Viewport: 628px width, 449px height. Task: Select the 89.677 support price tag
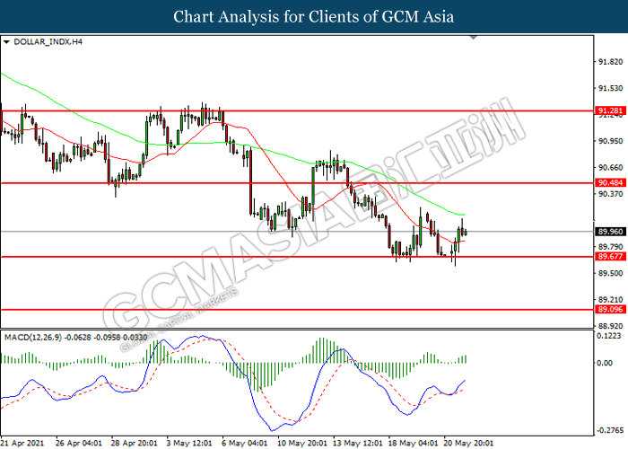[x=610, y=257]
